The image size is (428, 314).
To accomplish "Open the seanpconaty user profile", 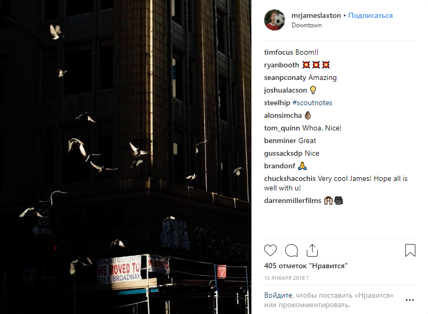I will coord(285,78).
